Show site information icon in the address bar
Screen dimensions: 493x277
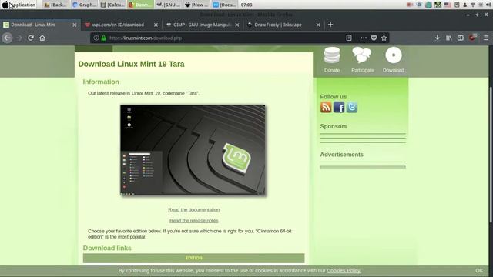(96, 38)
